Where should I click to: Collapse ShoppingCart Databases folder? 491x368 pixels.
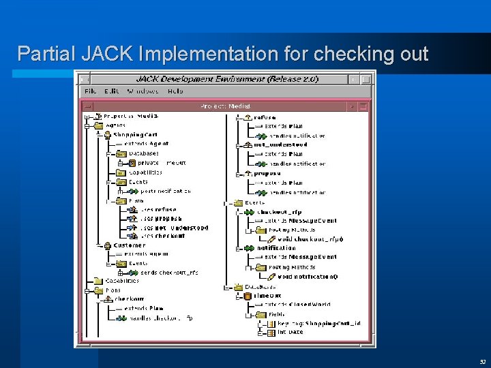[108, 154]
